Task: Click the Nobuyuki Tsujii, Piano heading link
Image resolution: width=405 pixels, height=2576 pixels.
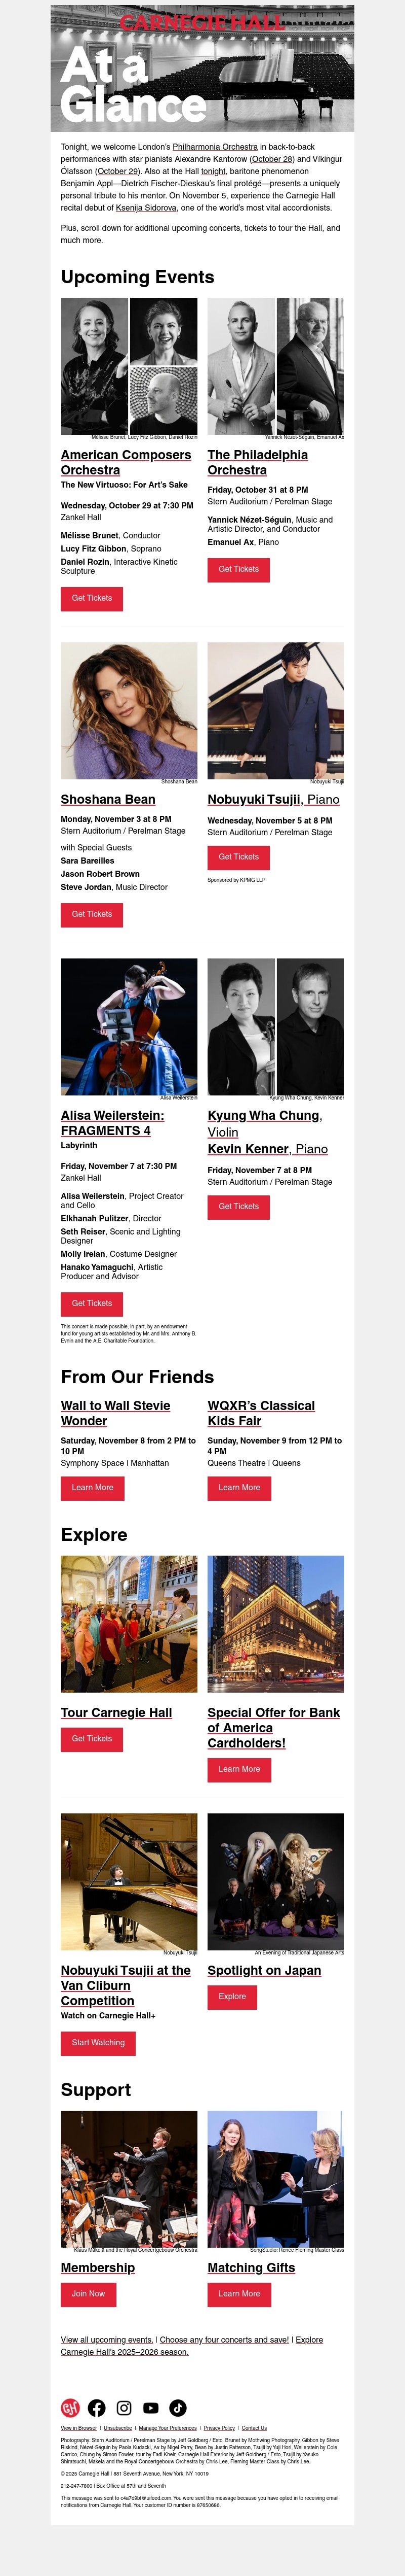Action: (273, 799)
